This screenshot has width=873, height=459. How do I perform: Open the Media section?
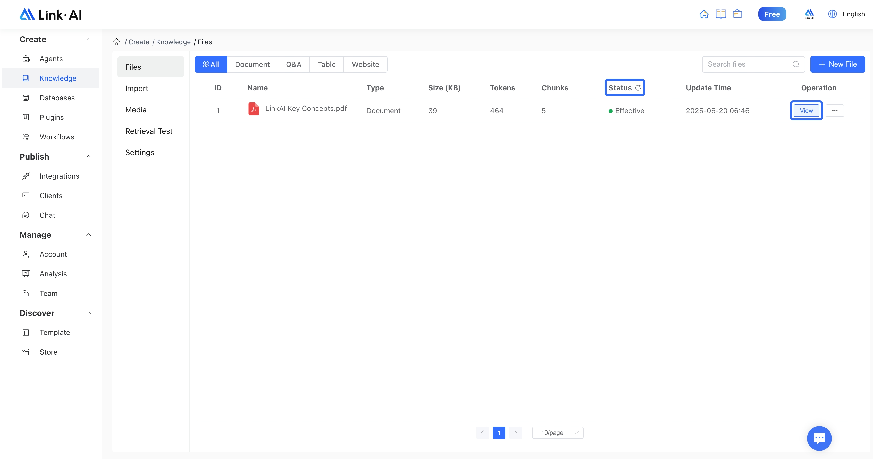[x=150, y=110]
